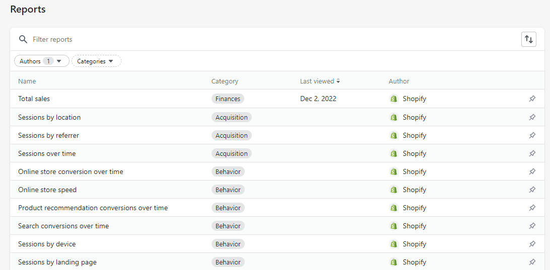Click Behavior badge for Search conversions over time
Image resolution: width=550 pixels, height=270 pixels.
(x=228, y=226)
